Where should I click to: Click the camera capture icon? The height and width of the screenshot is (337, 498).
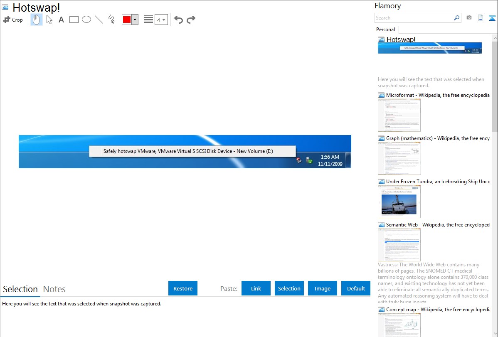[x=469, y=18]
